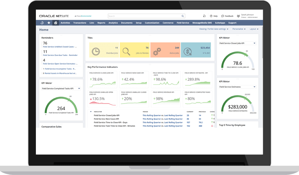Click the dollar icon on $ To Bill tile
Viewport: 299px width, 175px height.
pyautogui.click(x=188, y=52)
